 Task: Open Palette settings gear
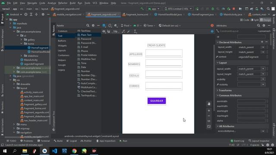(93, 26)
